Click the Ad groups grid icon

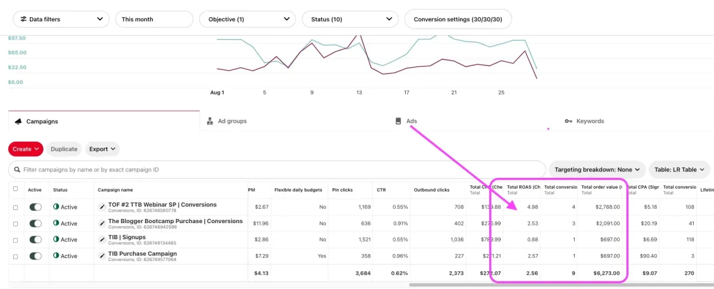pyautogui.click(x=210, y=121)
